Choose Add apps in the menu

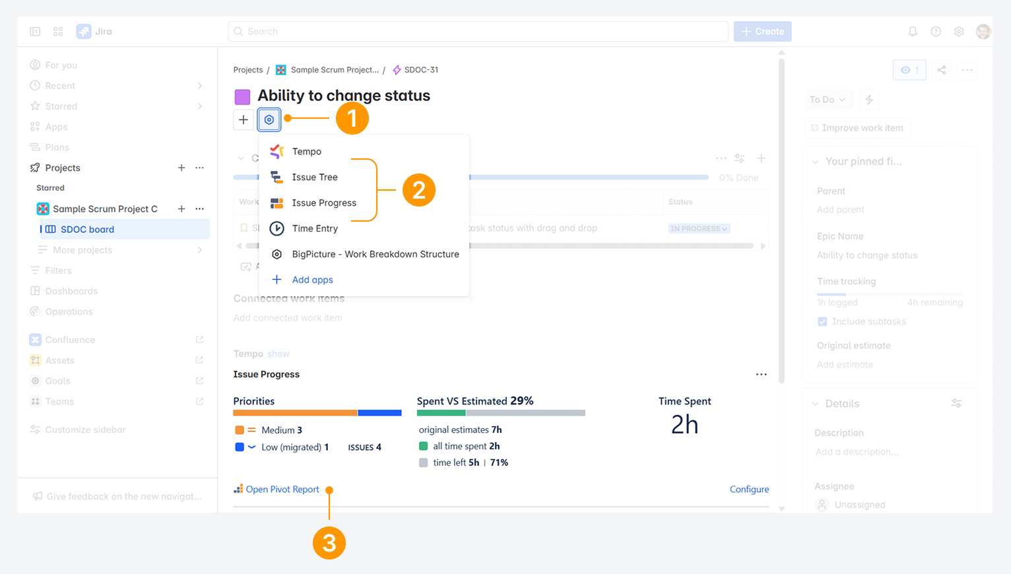point(364,280)
